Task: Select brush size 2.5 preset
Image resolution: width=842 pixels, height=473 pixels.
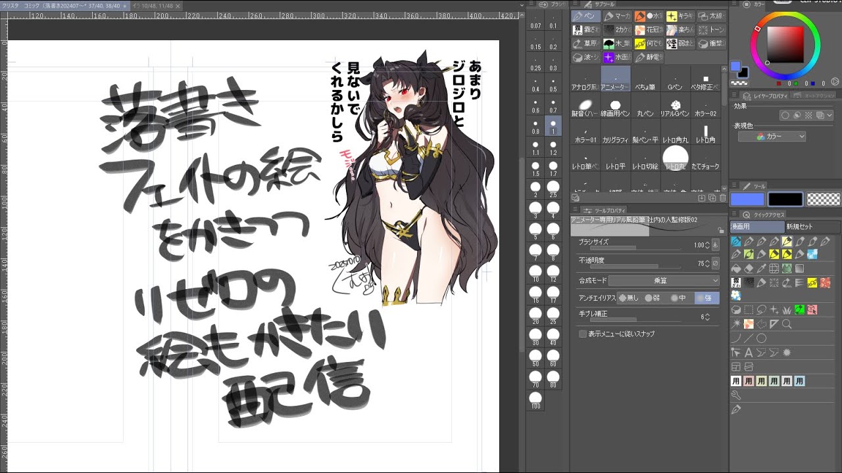Action: tap(553, 191)
